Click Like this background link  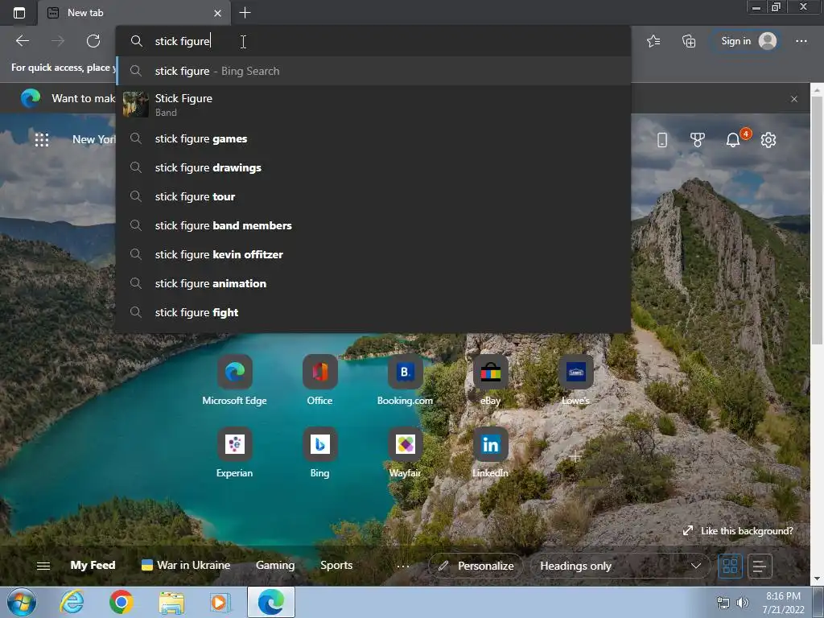click(x=738, y=531)
